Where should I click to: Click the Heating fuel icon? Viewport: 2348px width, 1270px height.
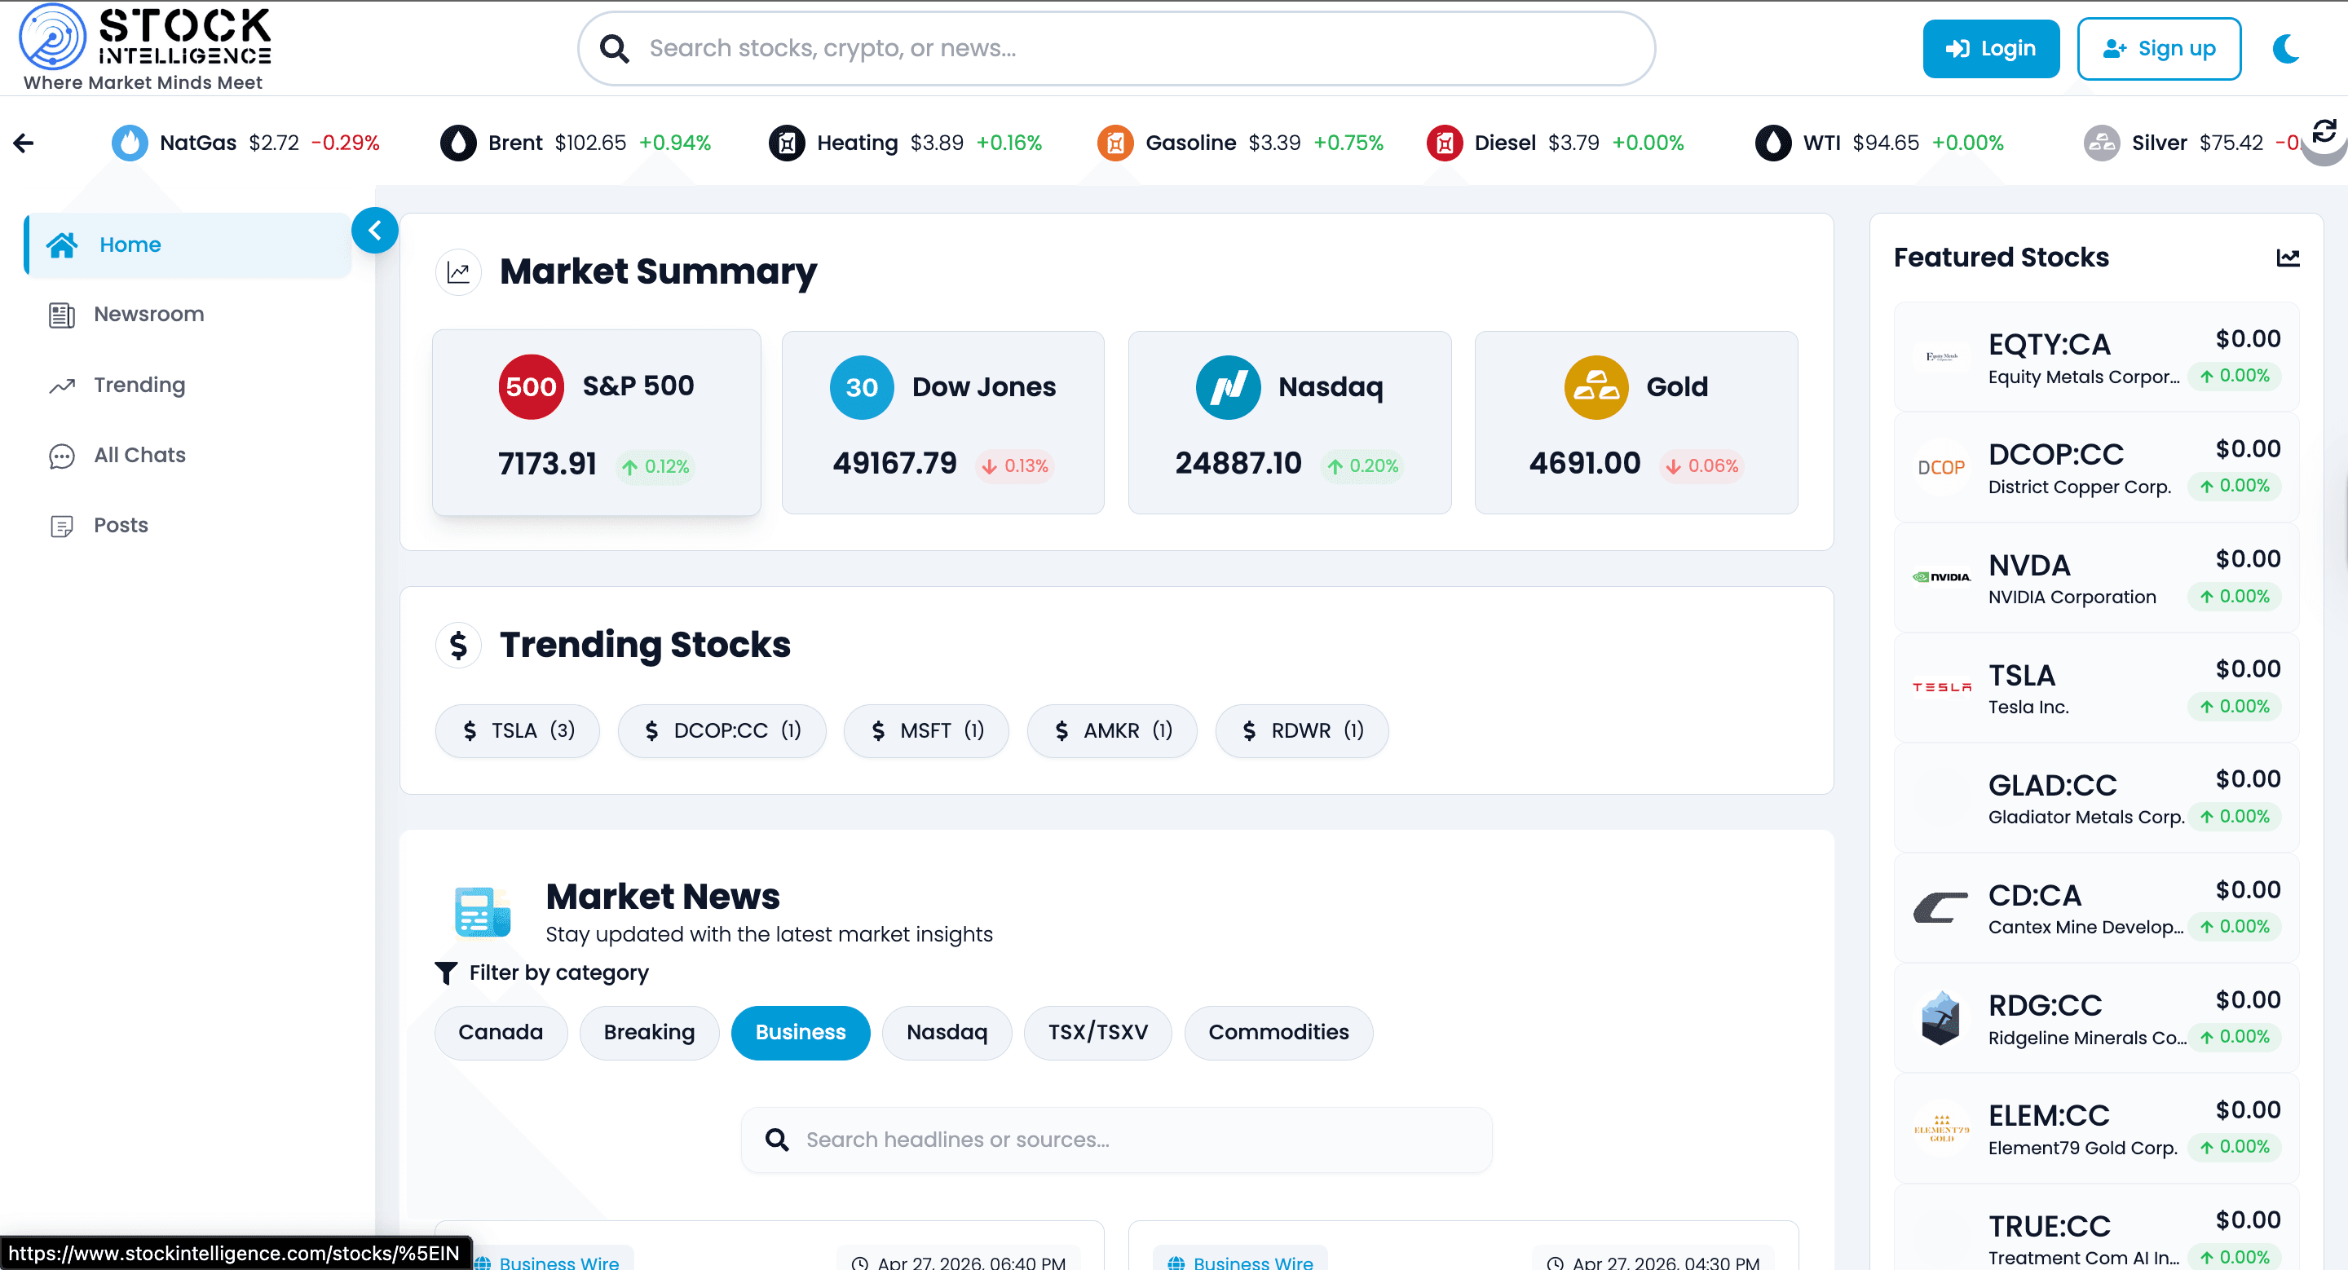[787, 143]
